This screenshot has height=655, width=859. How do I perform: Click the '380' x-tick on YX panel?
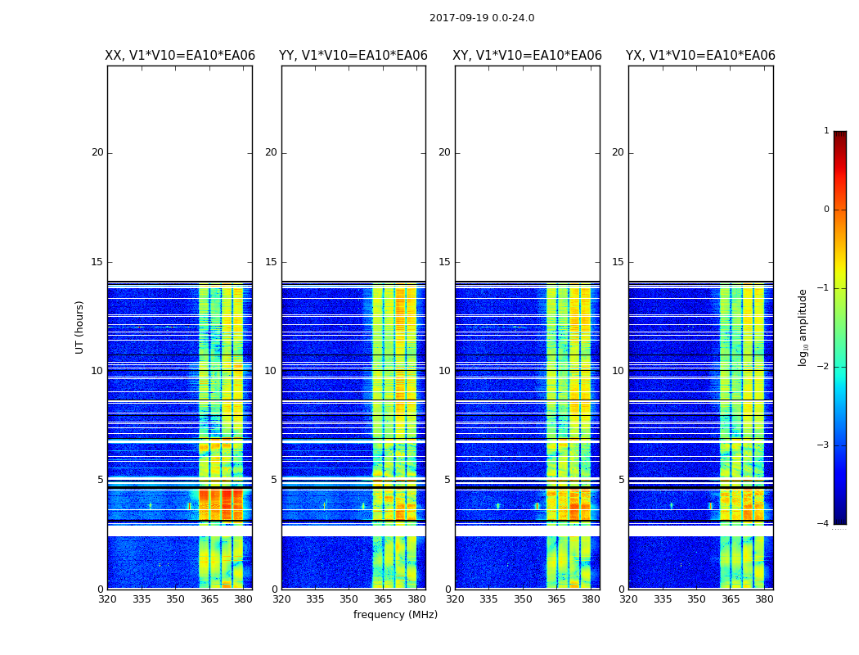click(x=764, y=599)
